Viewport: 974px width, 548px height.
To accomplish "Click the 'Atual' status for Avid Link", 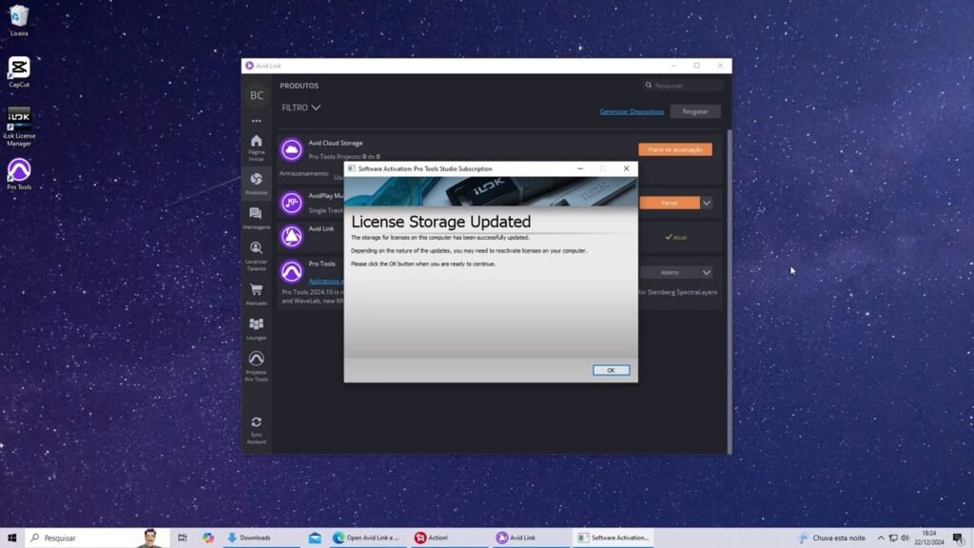I will pos(676,237).
